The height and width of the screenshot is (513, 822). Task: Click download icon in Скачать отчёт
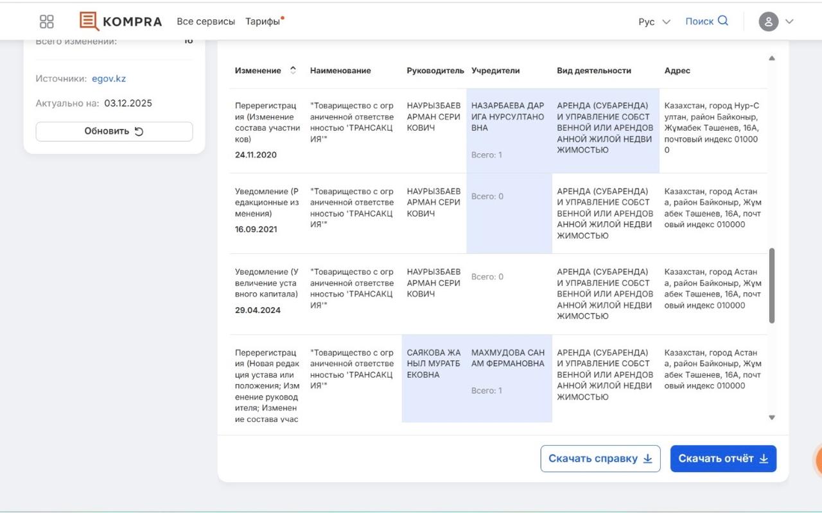tap(764, 458)
